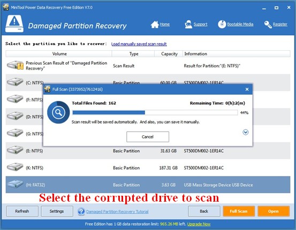This screenshot has width=296, height=230.
Task: Click the F: NTFS drive icon
Action: 15,99
